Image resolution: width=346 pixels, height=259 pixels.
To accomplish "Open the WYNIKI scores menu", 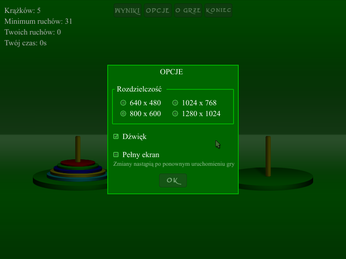I will tap(128, 11).
